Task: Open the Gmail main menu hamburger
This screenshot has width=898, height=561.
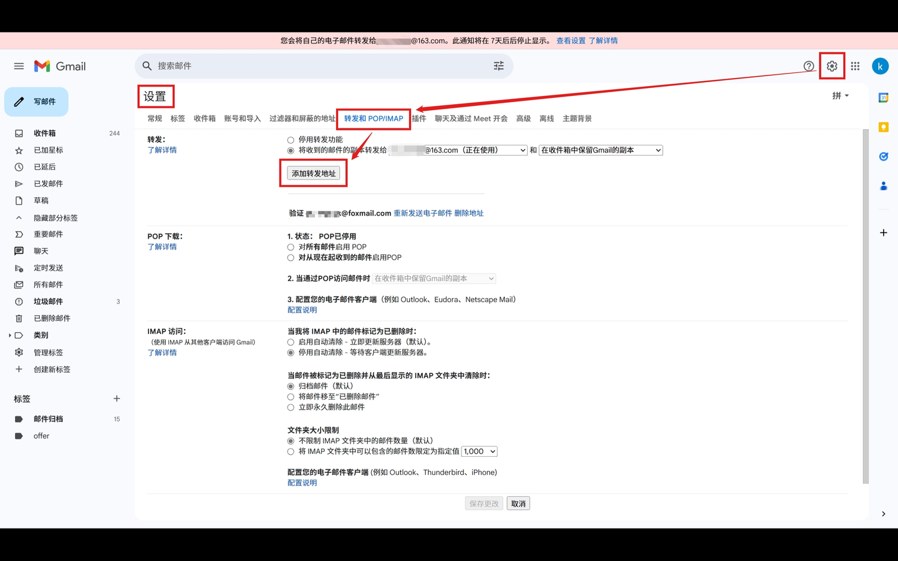Action: tap(19, 66)
